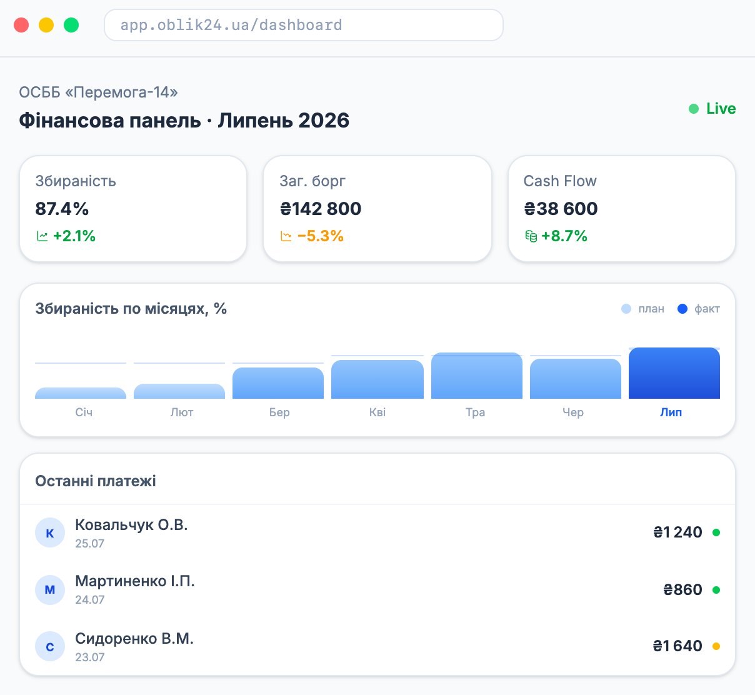Click the Січ month label
755x695 pixels.
(x=84, y=412)
